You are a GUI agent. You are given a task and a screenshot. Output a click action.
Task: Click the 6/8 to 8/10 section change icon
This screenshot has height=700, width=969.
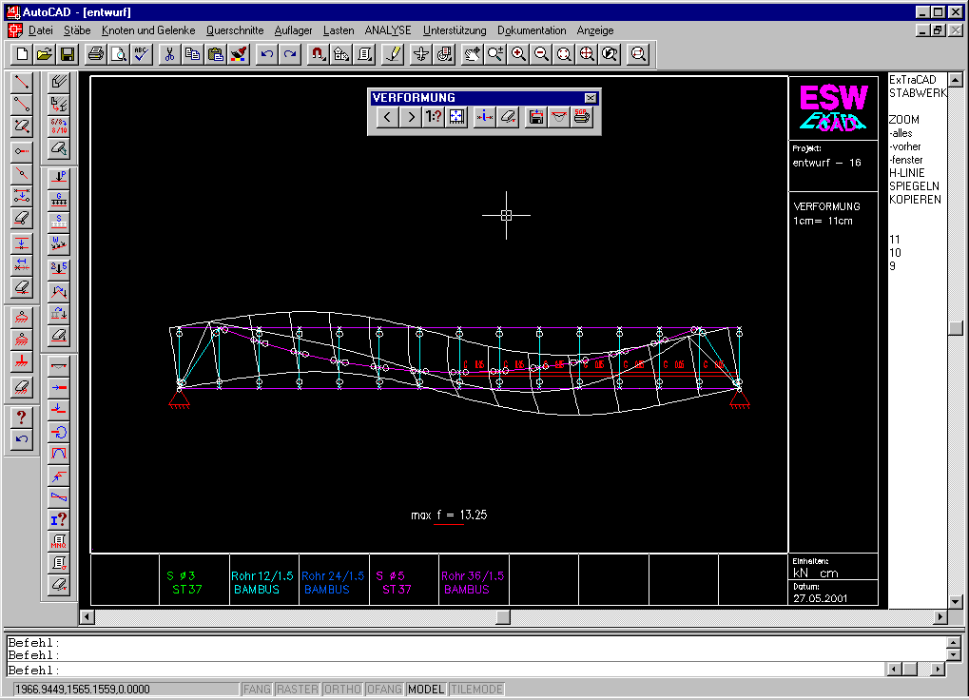[x=59, y=126]
